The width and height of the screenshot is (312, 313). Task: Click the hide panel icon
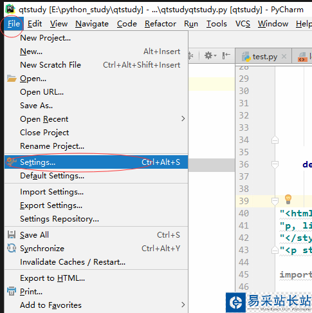(226, 55)
